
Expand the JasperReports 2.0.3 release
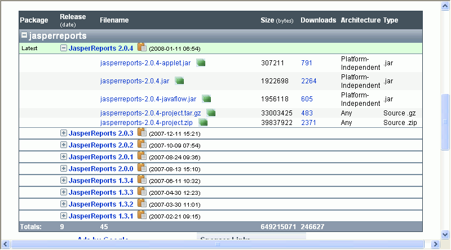point(64,133)
